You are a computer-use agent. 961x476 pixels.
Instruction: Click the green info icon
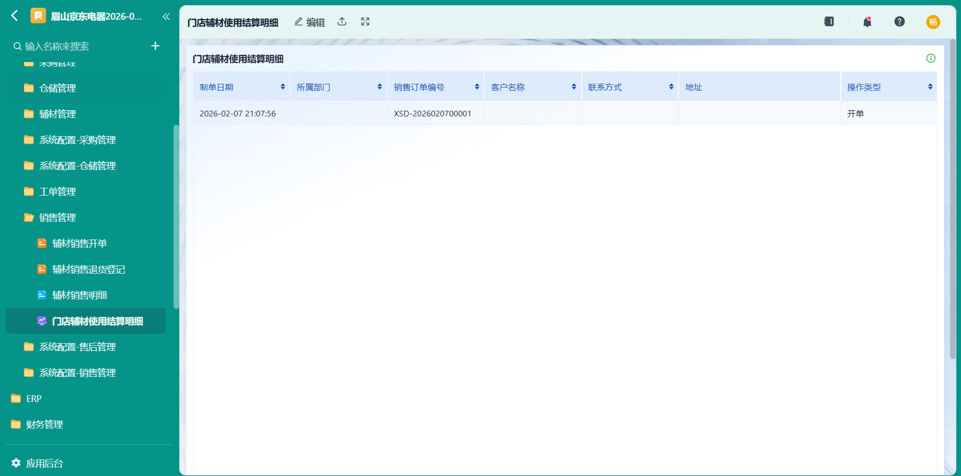(x=931, y=58)
